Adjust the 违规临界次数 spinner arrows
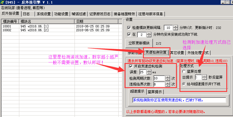 coord(168,84)
